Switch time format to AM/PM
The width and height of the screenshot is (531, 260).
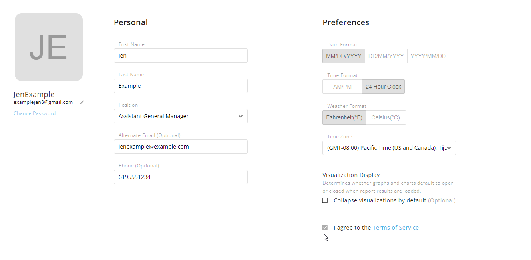click(342, 87)
